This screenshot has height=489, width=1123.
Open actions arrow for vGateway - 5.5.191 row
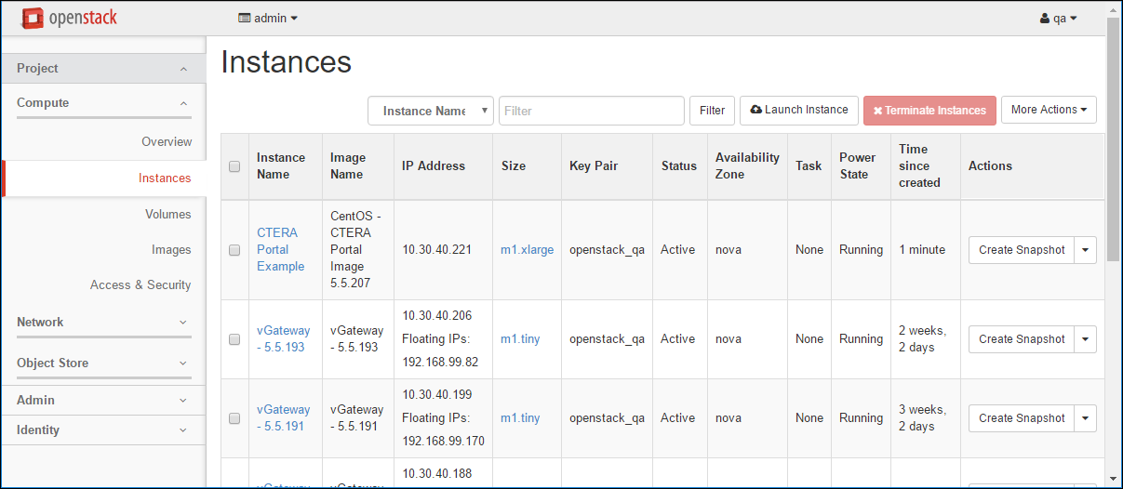point(1086,418)
